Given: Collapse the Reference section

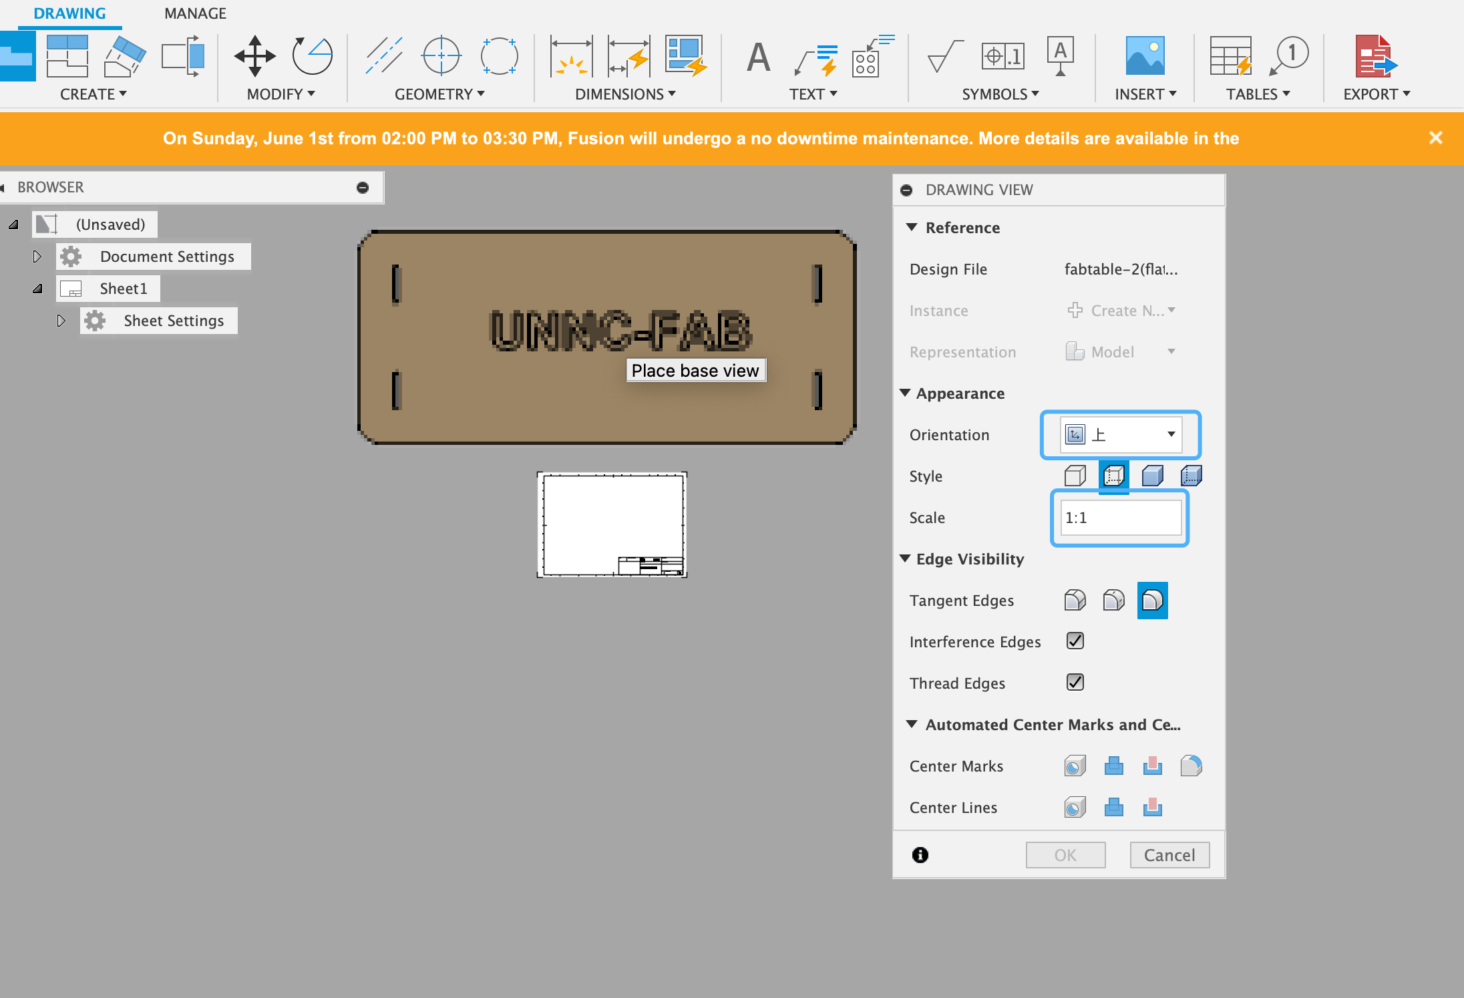Looking at the screenshot, I should (912, 227).
